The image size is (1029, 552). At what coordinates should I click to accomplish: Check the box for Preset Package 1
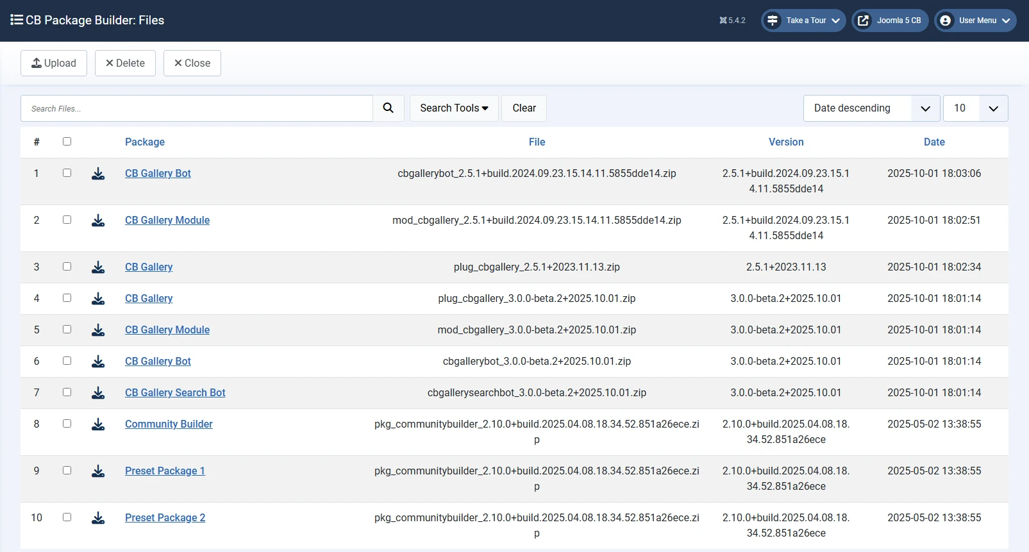tap(67, 471)
